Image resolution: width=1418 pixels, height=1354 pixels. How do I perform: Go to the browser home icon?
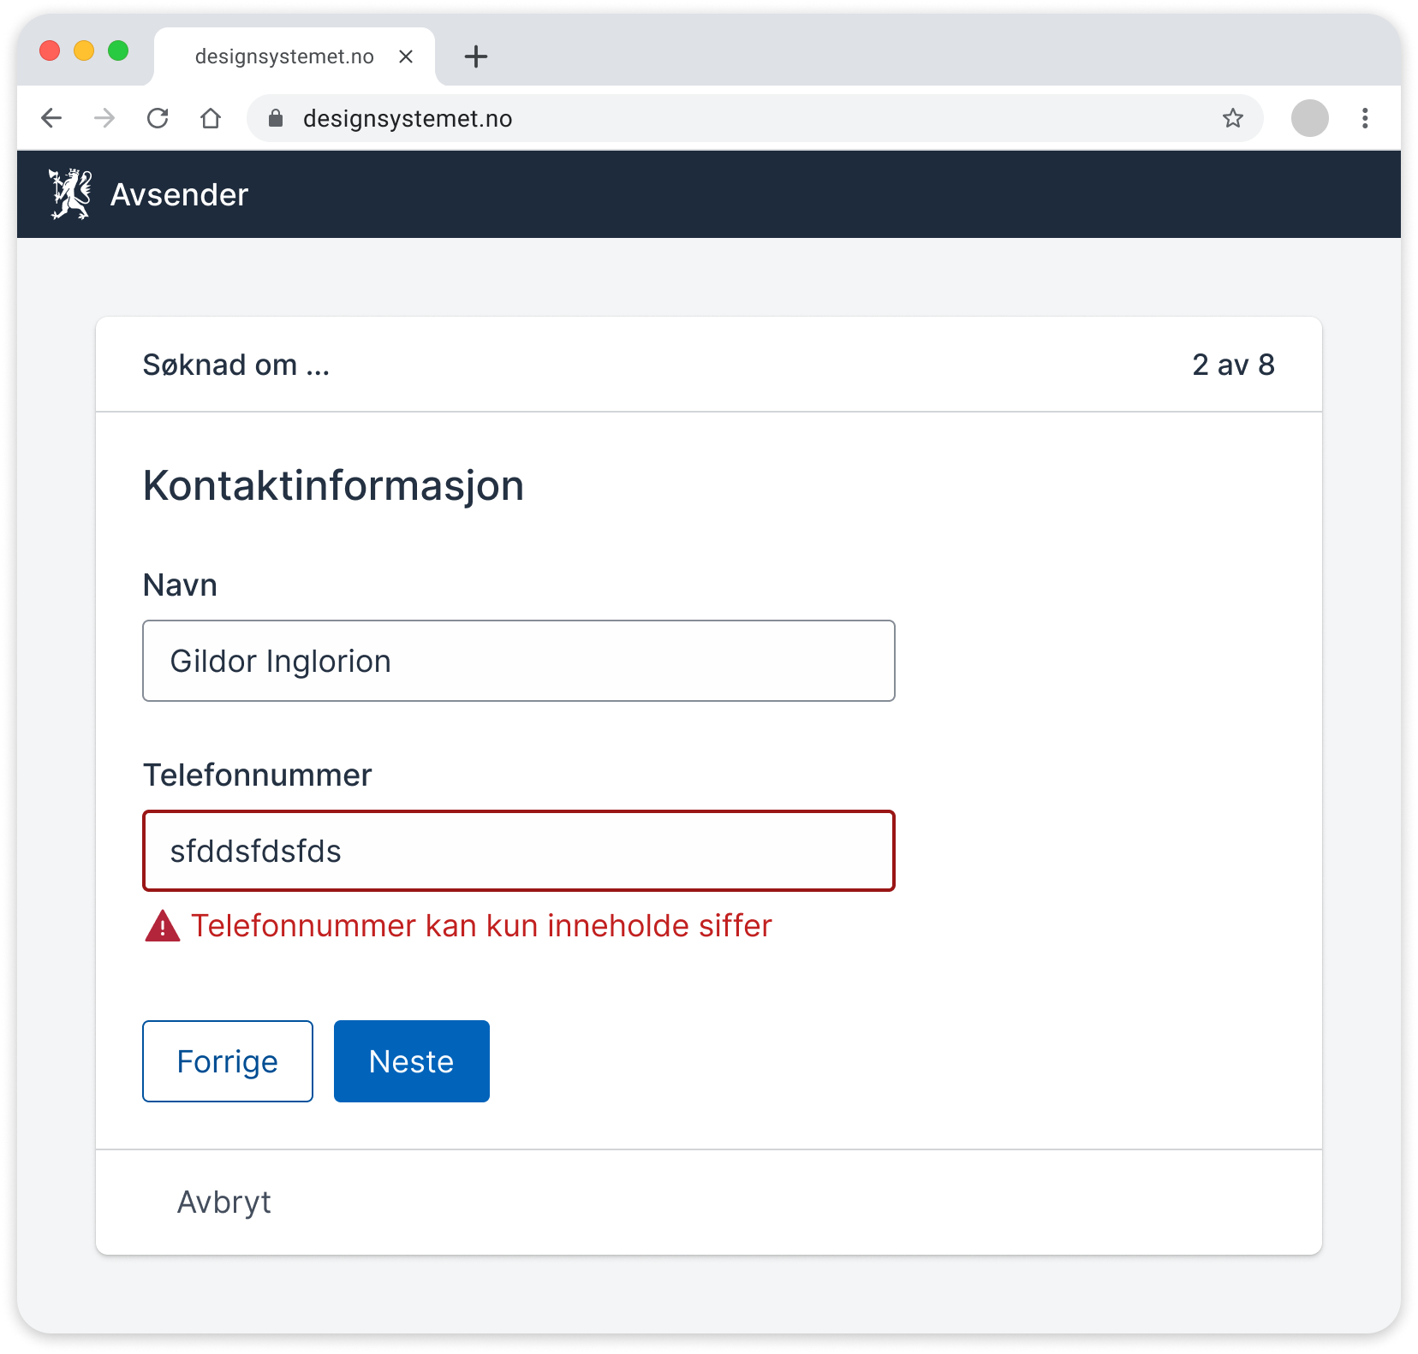tap(211, 118)
